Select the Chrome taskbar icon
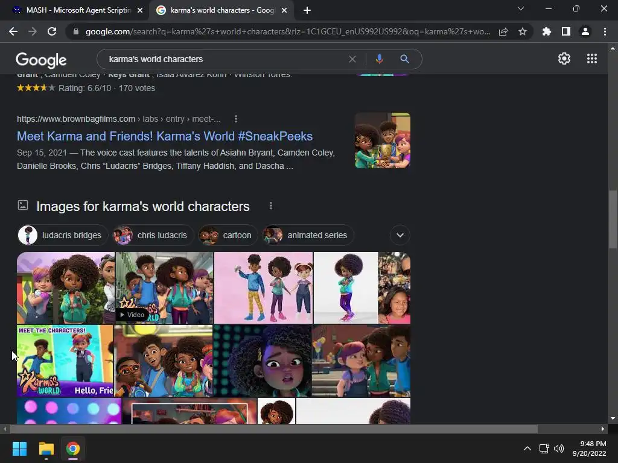The image size is (618, 463). tap(72, 449)
